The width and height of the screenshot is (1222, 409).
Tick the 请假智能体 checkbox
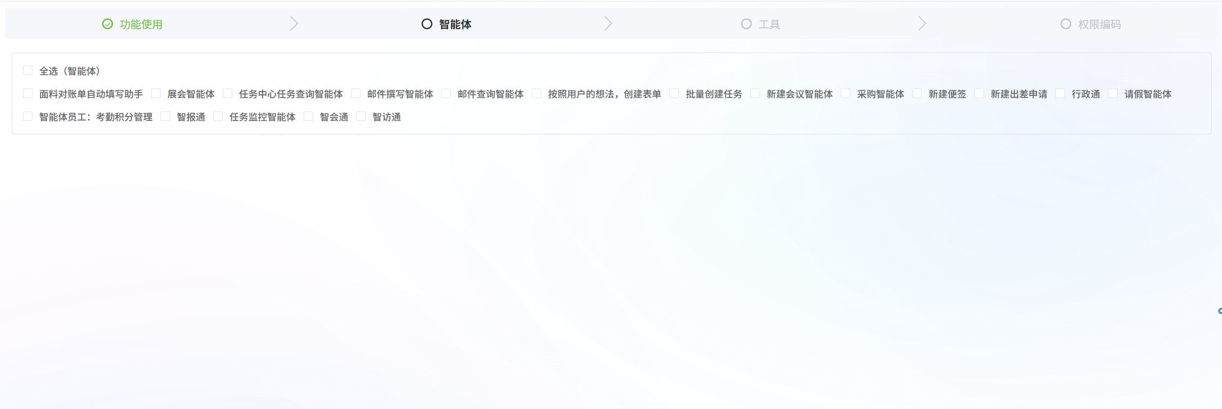click(x=1113, y=93)
